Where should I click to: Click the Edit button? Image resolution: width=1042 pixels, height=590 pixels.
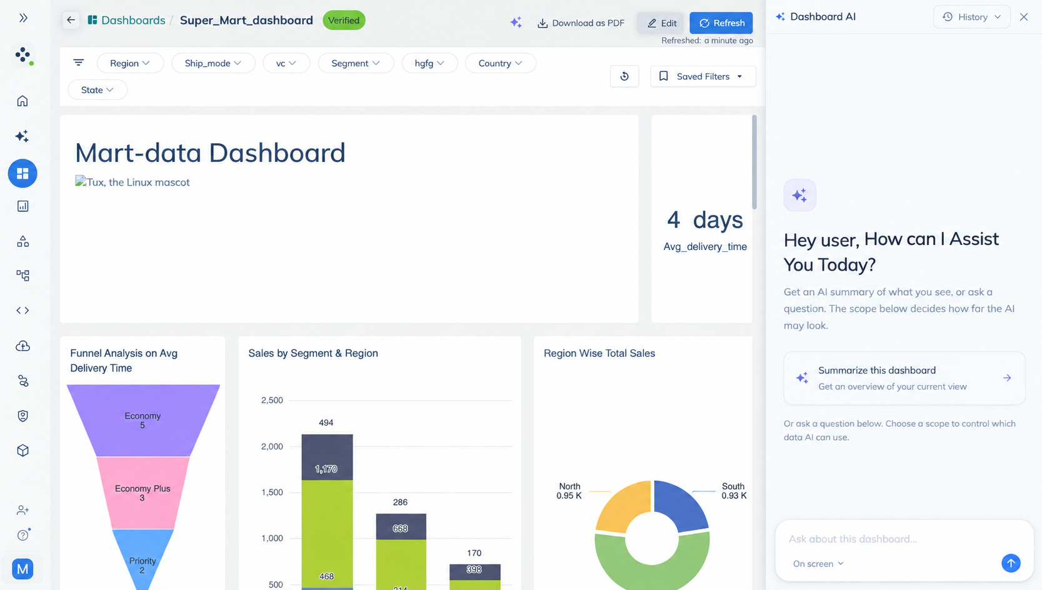(662, 23)
